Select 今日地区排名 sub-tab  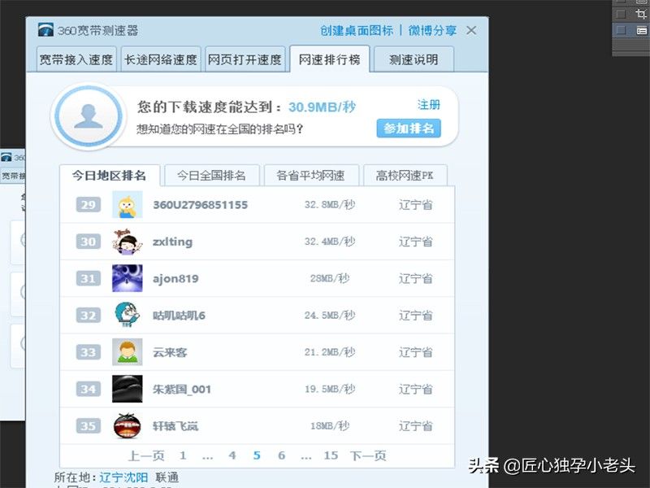coord(110,176)
